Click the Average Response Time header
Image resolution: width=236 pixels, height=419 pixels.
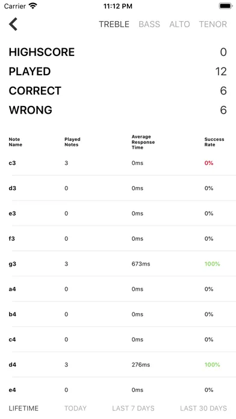tap(143, 142)
